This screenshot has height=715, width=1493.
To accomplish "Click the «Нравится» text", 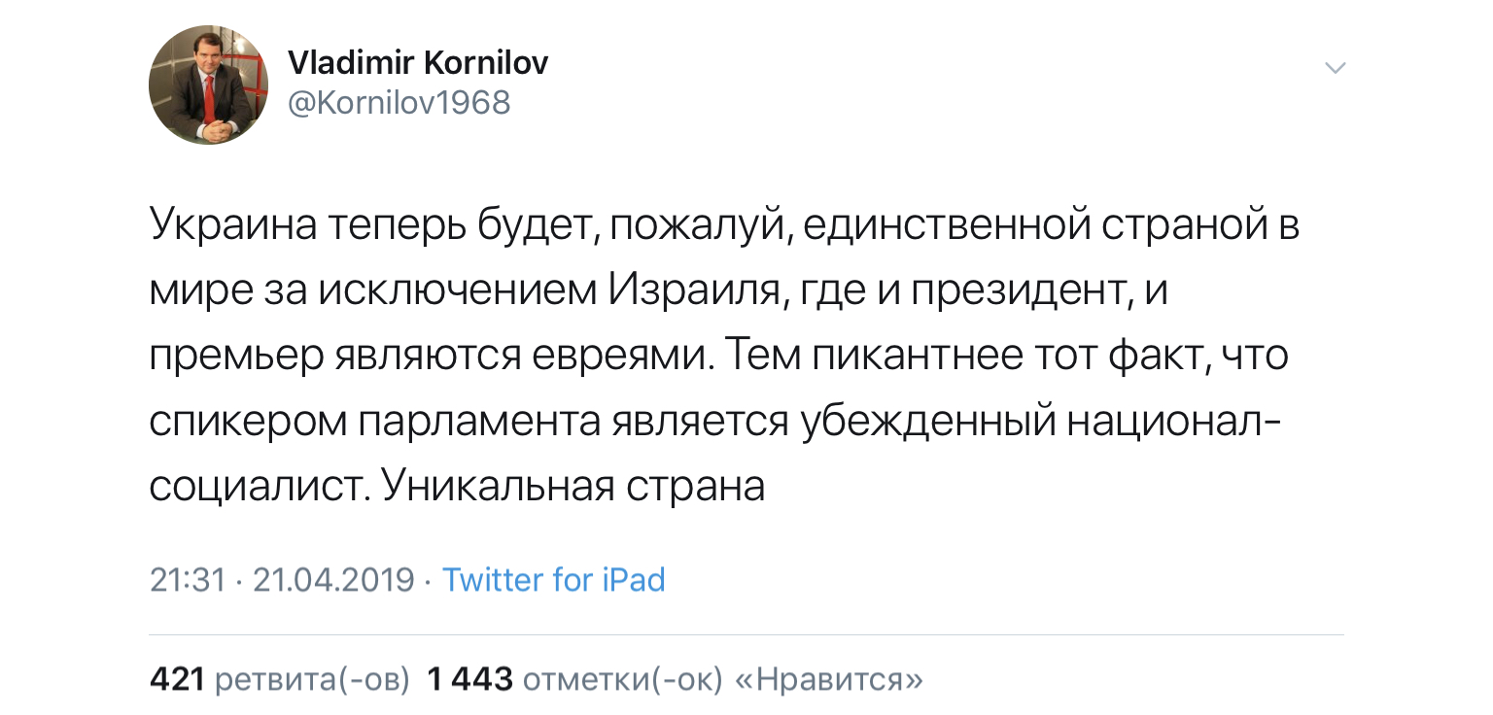I will pyautogui.click(x=829, y=680).
